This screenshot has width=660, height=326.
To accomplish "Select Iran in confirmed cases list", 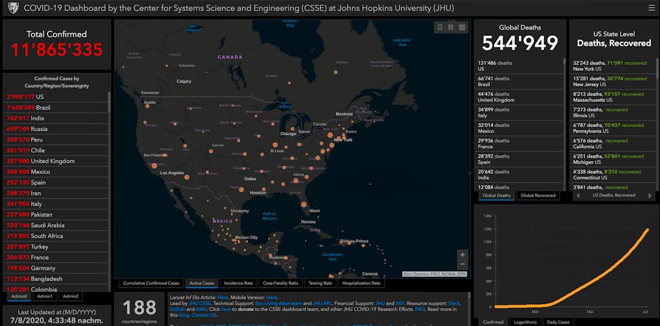I will click(55, 193).
